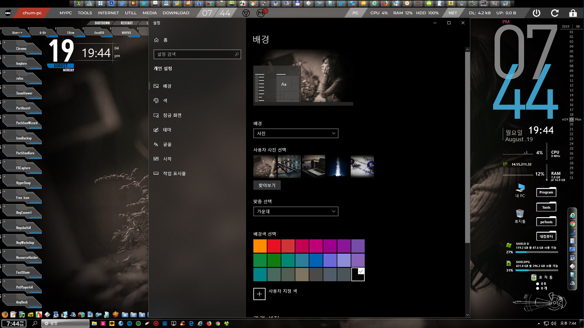
Task: Click the green clover icon on taskbar
Action: [x=227, y=323]
